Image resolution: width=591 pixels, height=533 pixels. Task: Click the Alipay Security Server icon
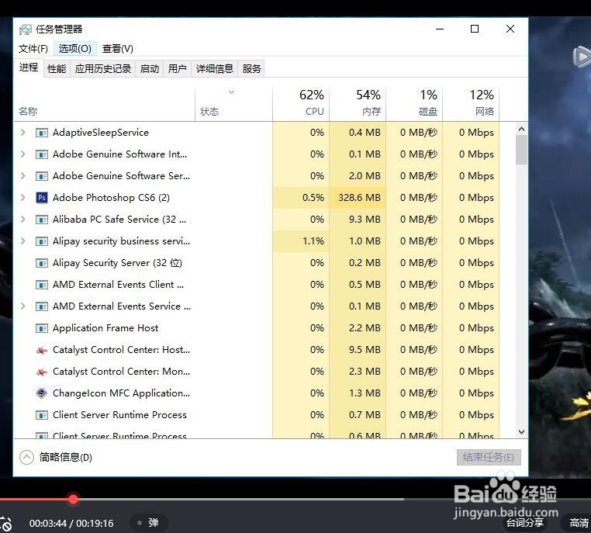[x=41, y=263]
